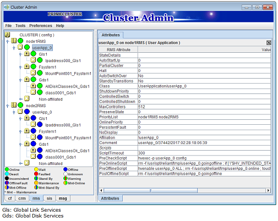Open the Preferences menu
278x221 pixels.
tap(41, 26)
